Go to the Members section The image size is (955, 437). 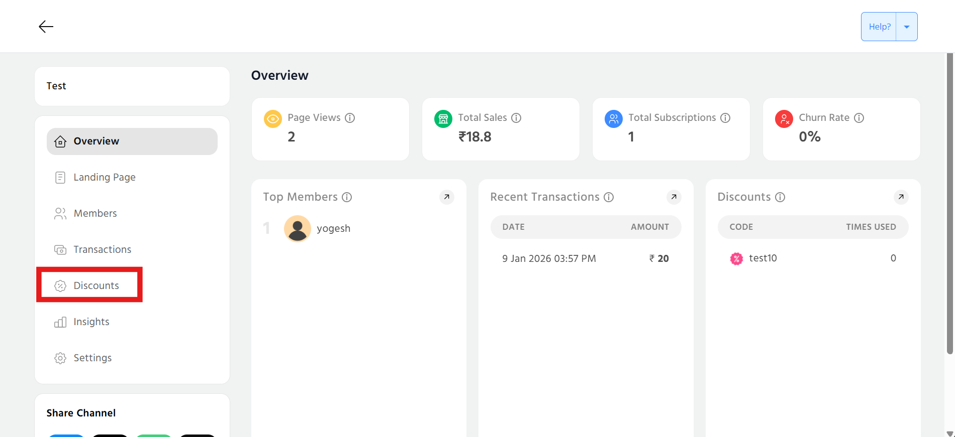95,214
